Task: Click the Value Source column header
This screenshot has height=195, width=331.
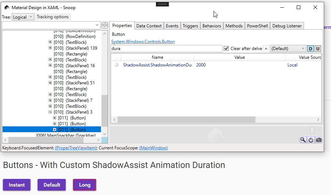Action: tap(303, 57)
